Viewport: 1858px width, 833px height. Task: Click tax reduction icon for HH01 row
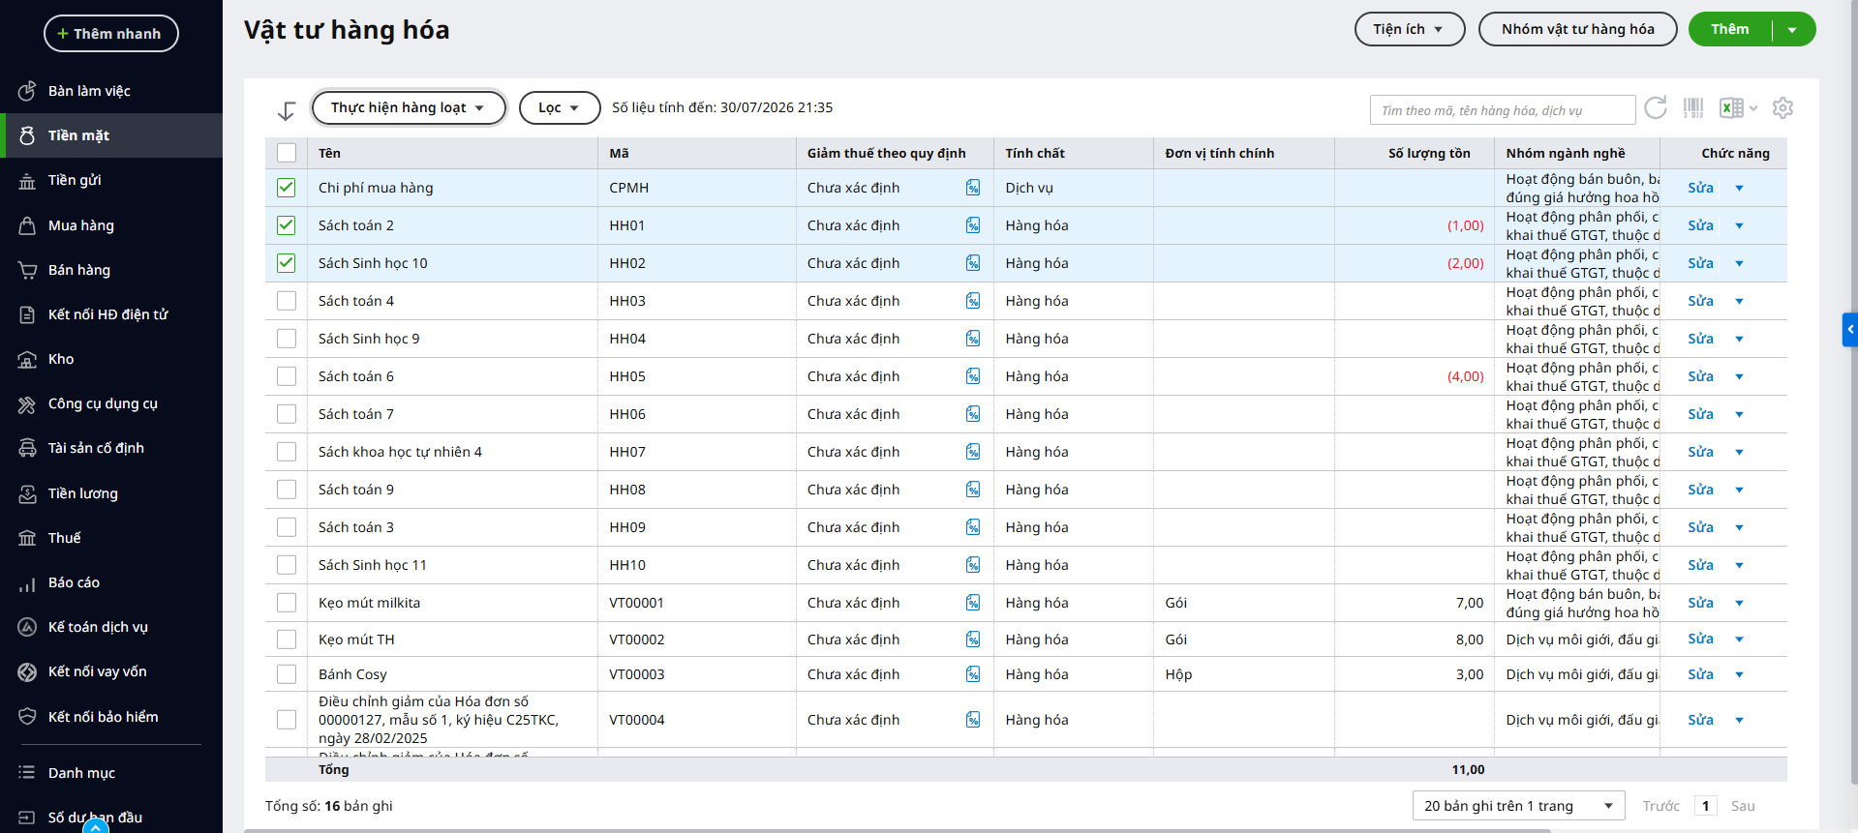tap(973, 225)
